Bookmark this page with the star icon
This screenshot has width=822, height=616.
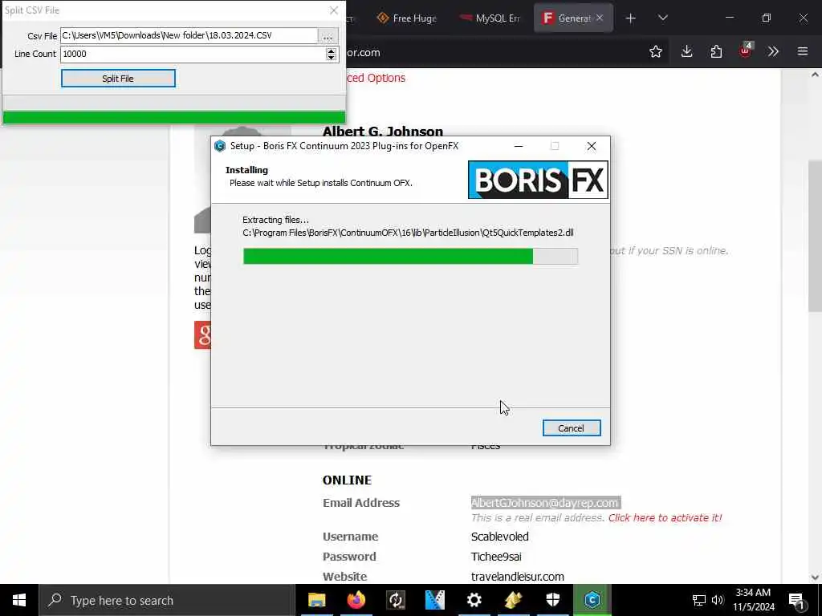pos(655,51)
